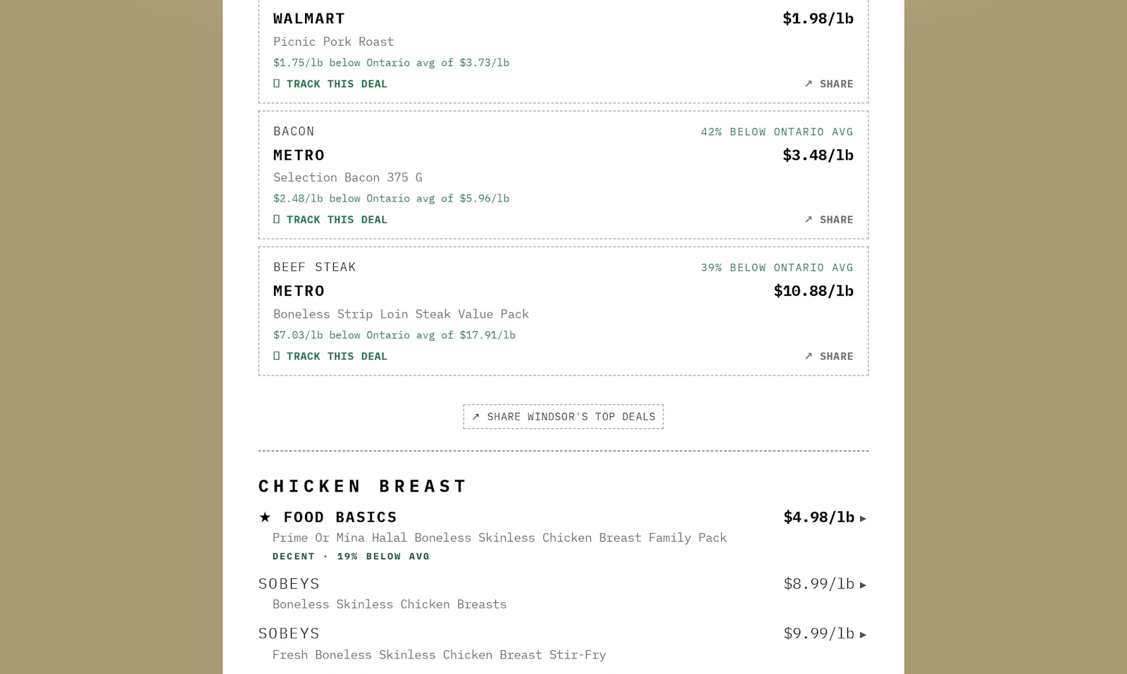Click the bookmark icon on Strip Loin Steak deal
This screenshot has height=674, width=1127.
(277, 356)
